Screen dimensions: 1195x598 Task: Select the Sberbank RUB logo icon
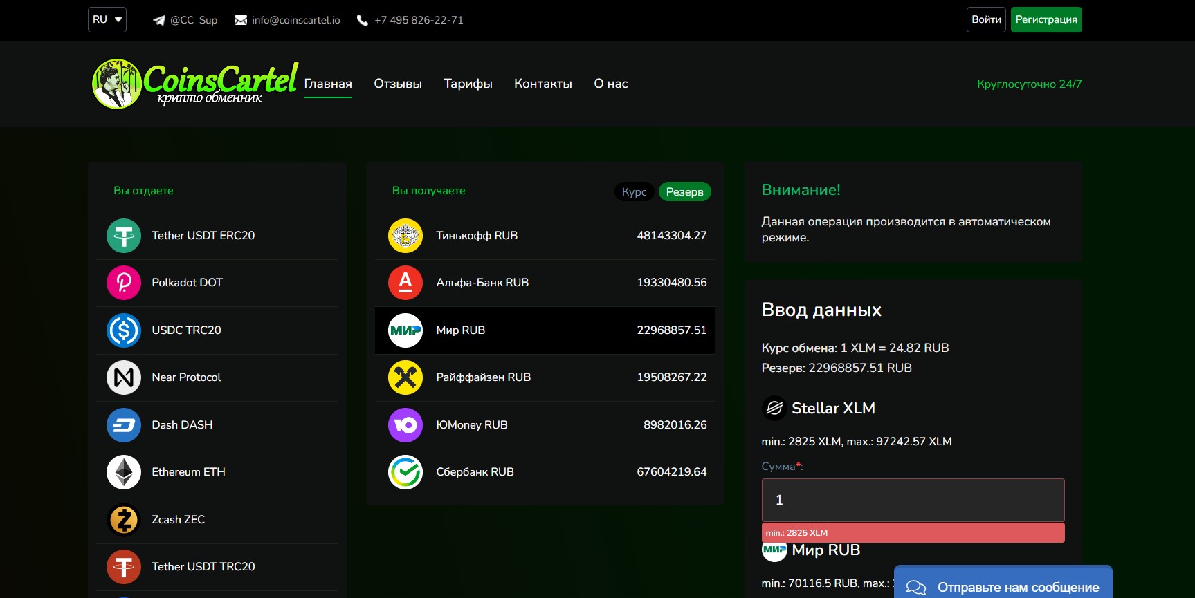(405, 472)
